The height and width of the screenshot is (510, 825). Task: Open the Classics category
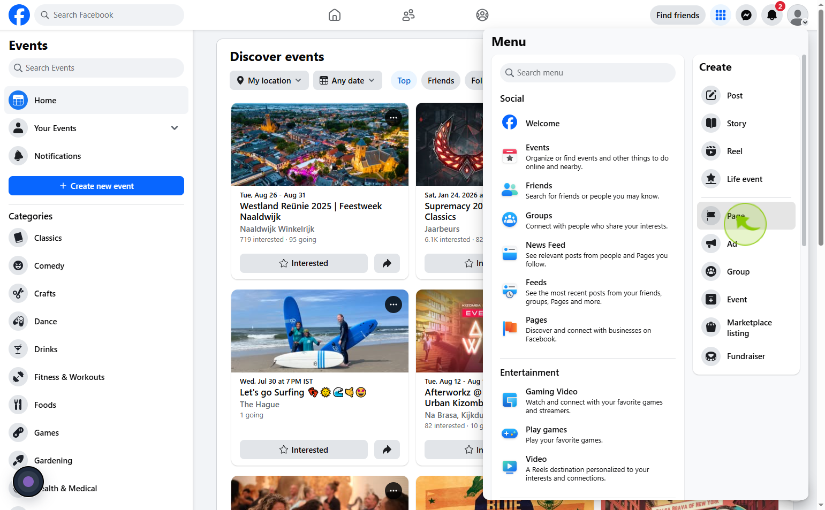coord(96,238)
